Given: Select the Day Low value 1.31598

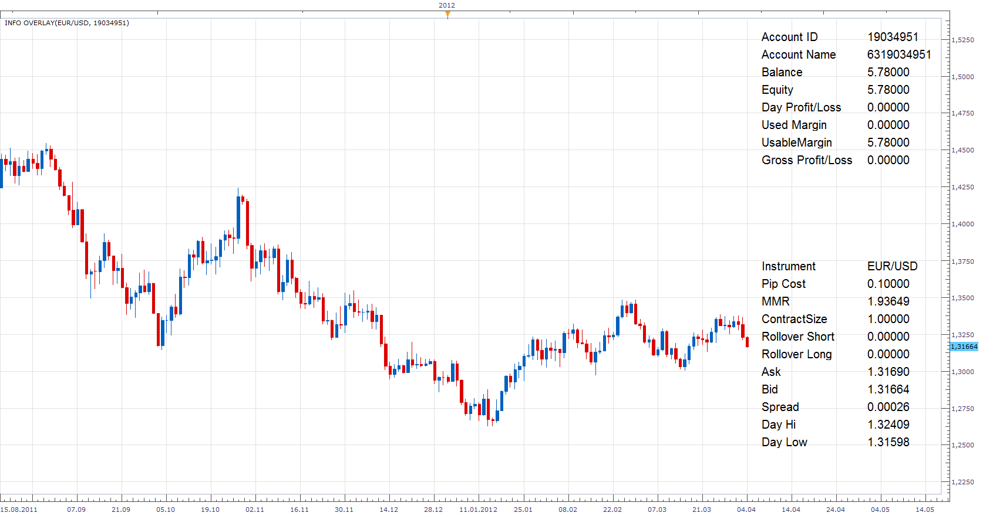Looking at the screenshot, I should pyautogui.click(x=888, y=442).
